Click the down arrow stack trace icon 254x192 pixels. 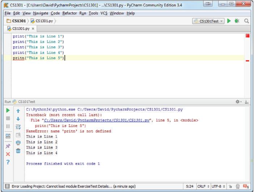point(18,119)
